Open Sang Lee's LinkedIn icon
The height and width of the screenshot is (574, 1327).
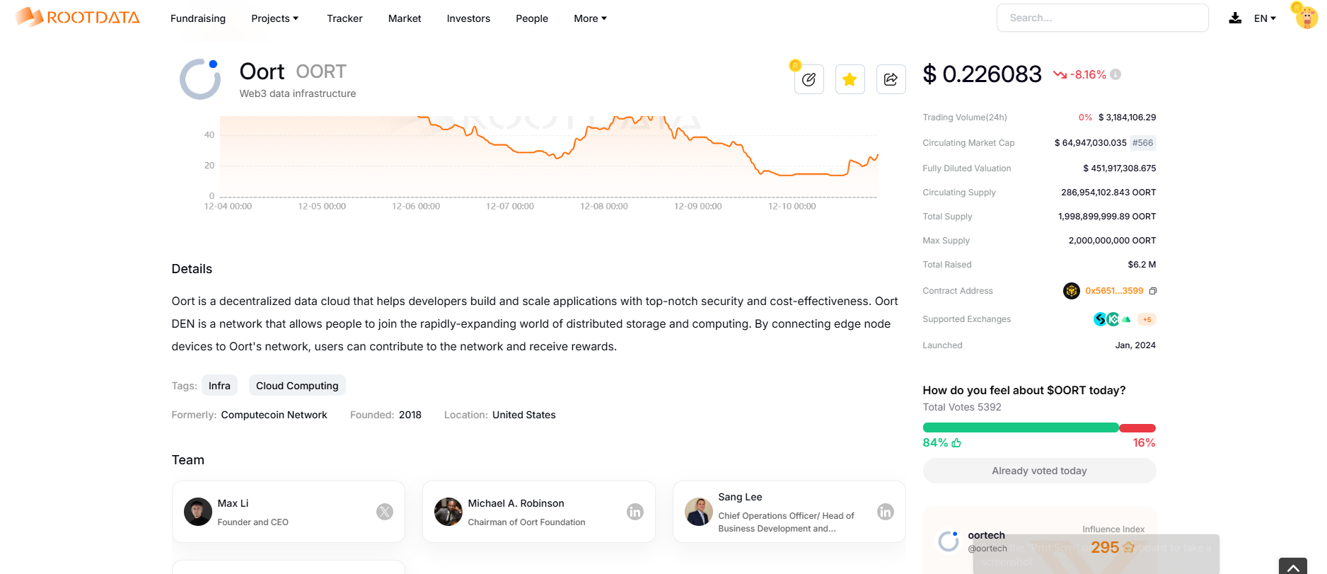pos(886,512)
